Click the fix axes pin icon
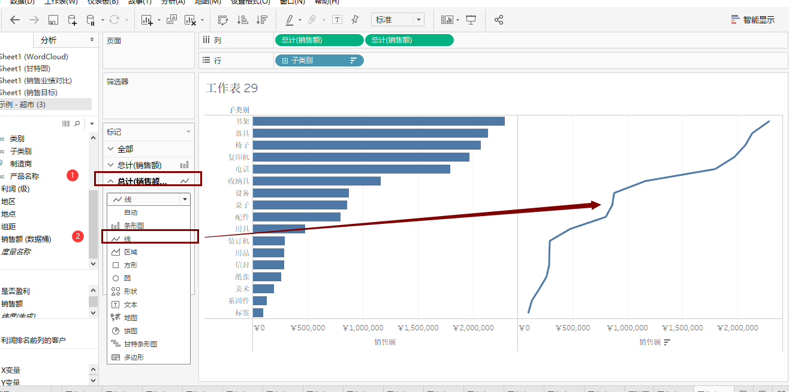Viewport: 789px width, 392px height. tap(355, 20)
